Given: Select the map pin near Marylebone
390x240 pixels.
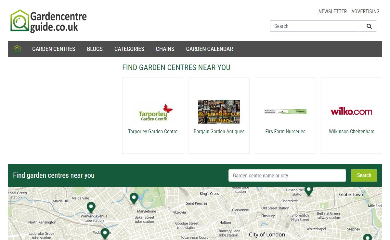Looking at the screenshot, I should 134,198.
